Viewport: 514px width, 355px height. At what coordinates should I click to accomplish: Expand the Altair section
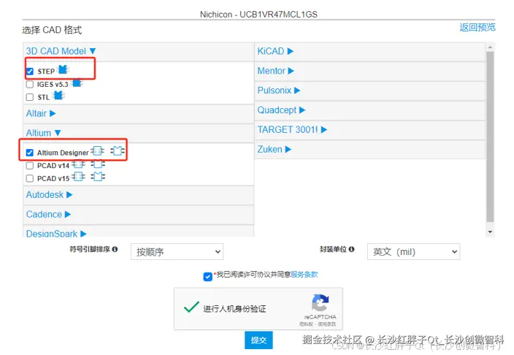point(41,113)
